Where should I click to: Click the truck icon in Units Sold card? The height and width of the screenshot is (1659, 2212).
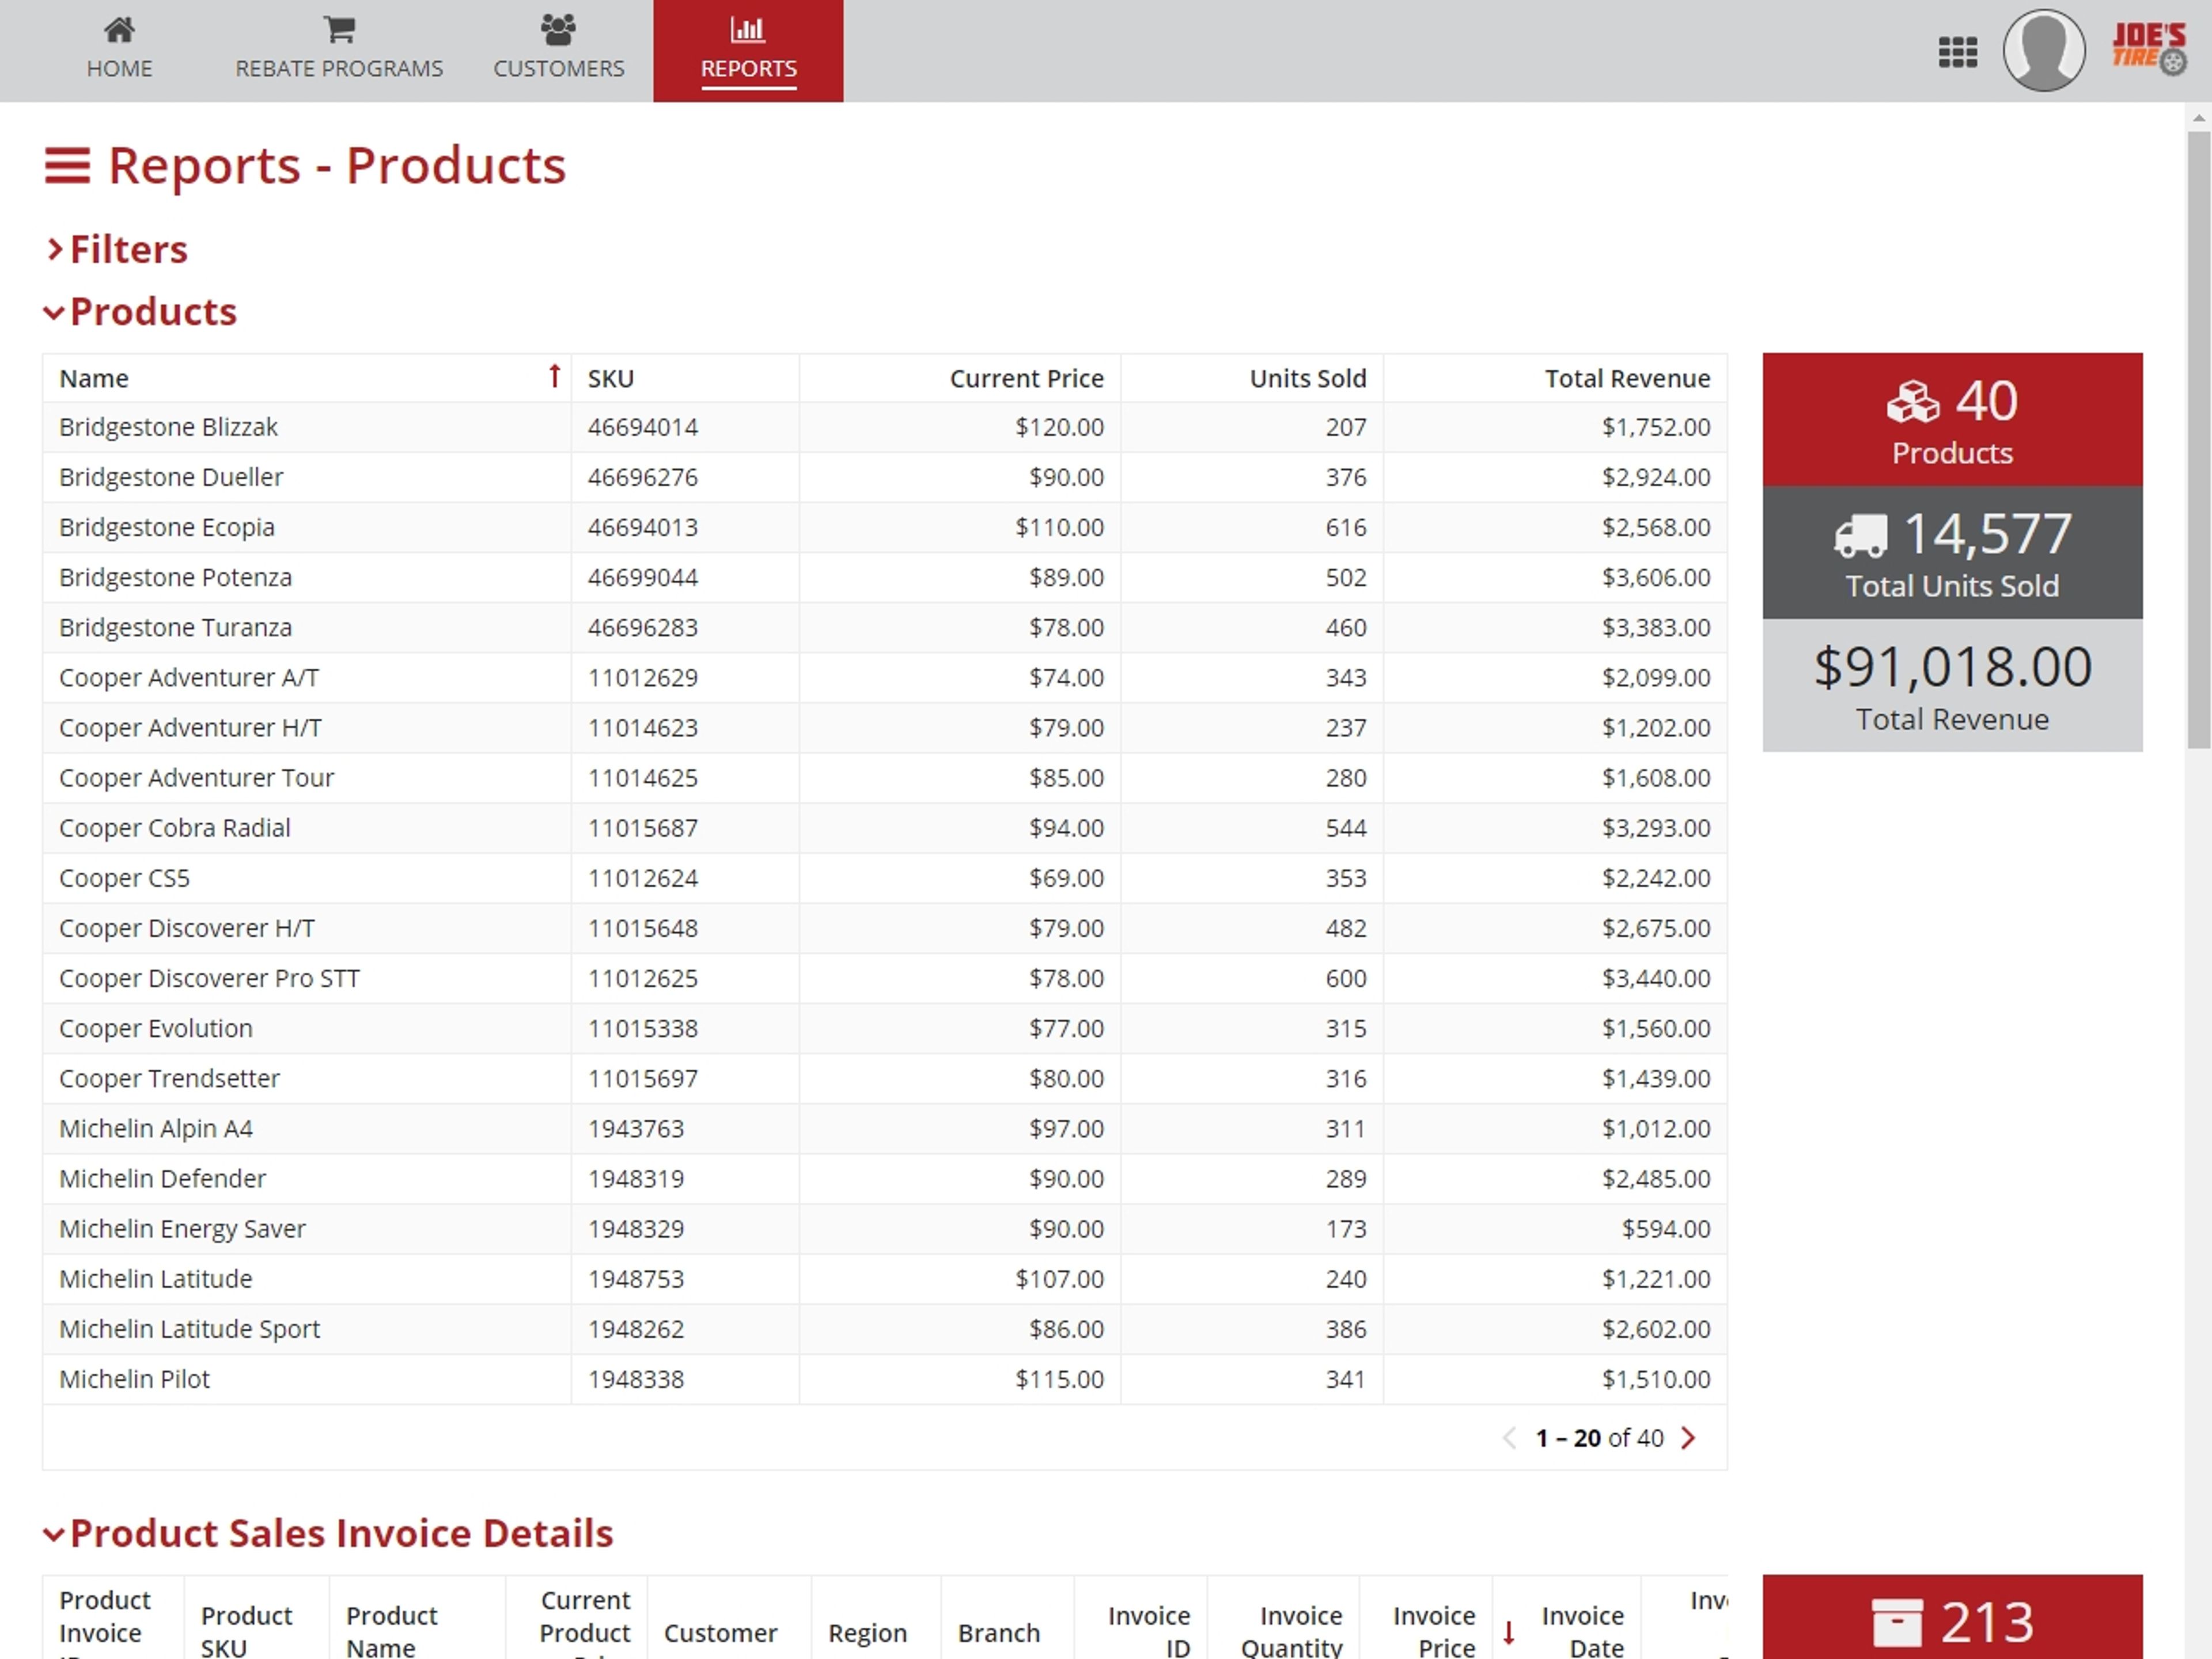tap(1860, 536)
